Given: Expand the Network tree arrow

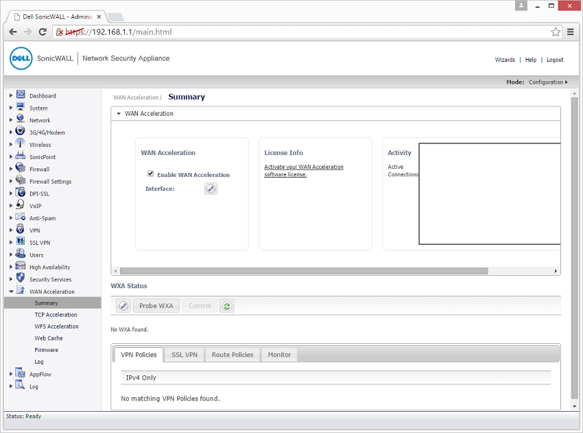Looking at the screenshot, I should [11, 120].
